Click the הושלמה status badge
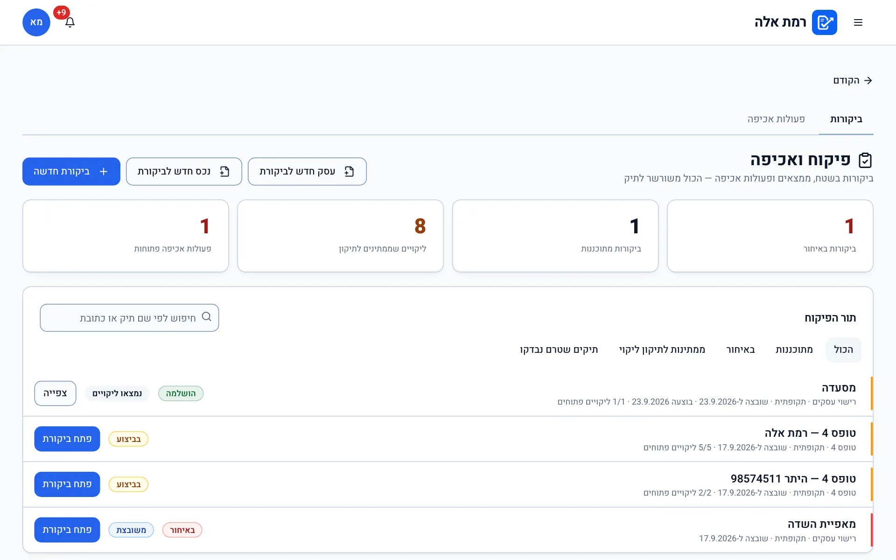 pos(181,393)
